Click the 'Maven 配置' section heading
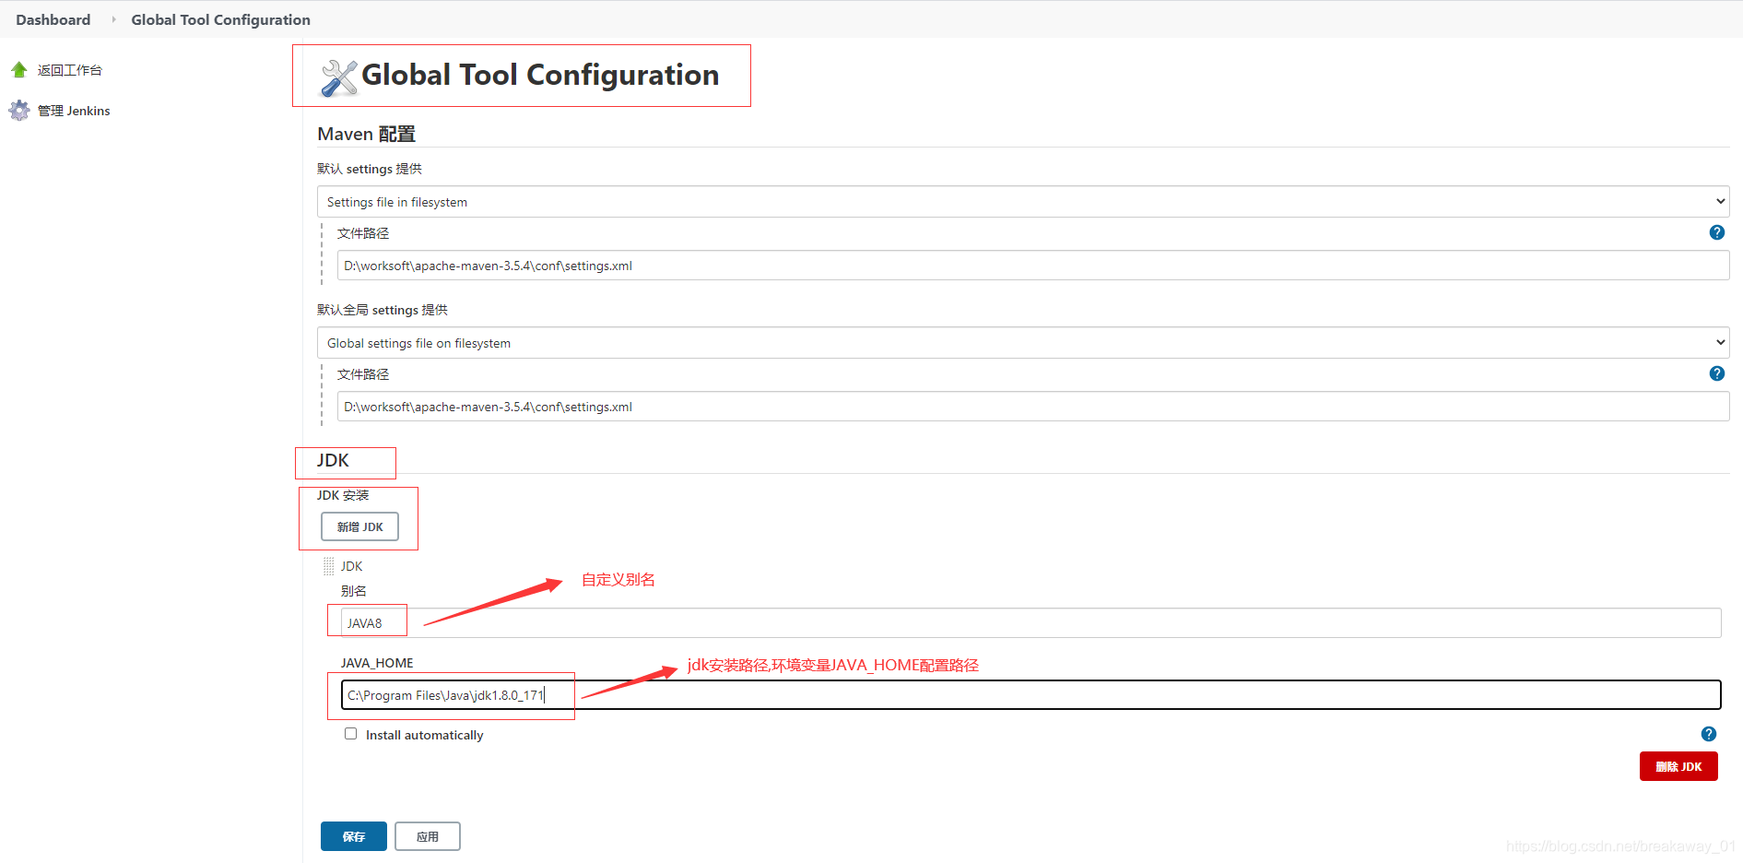The image size is (1743, 863). tap(366, 134)
